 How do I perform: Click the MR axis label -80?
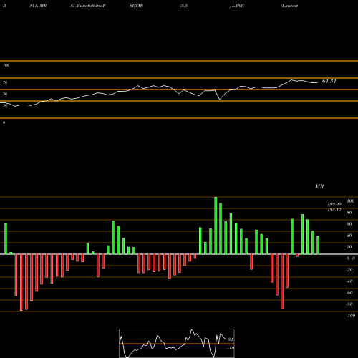(x=349, y=304)
